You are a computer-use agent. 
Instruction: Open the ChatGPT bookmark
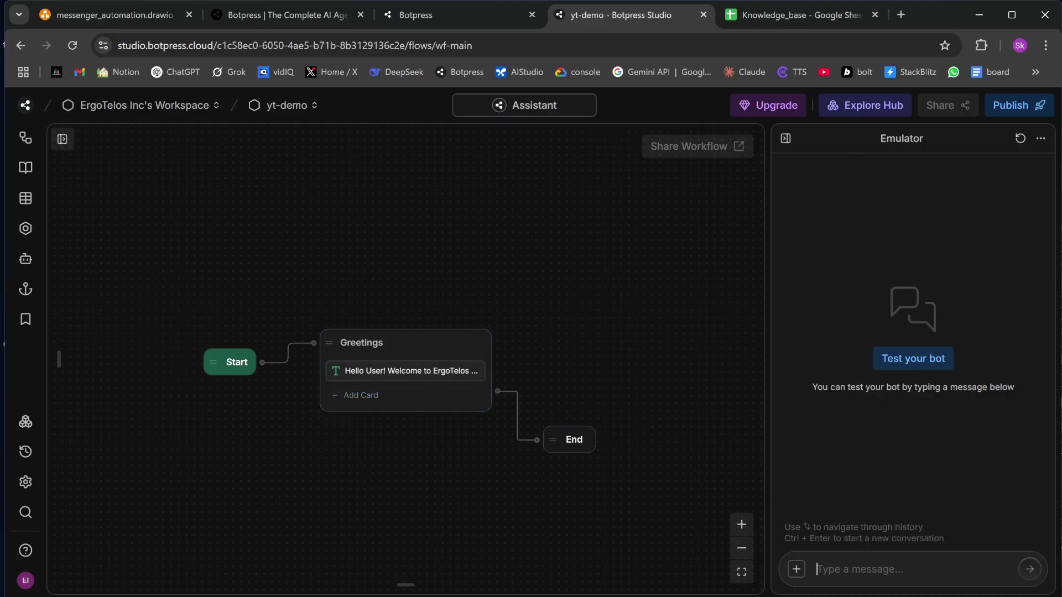pos(175,72)
